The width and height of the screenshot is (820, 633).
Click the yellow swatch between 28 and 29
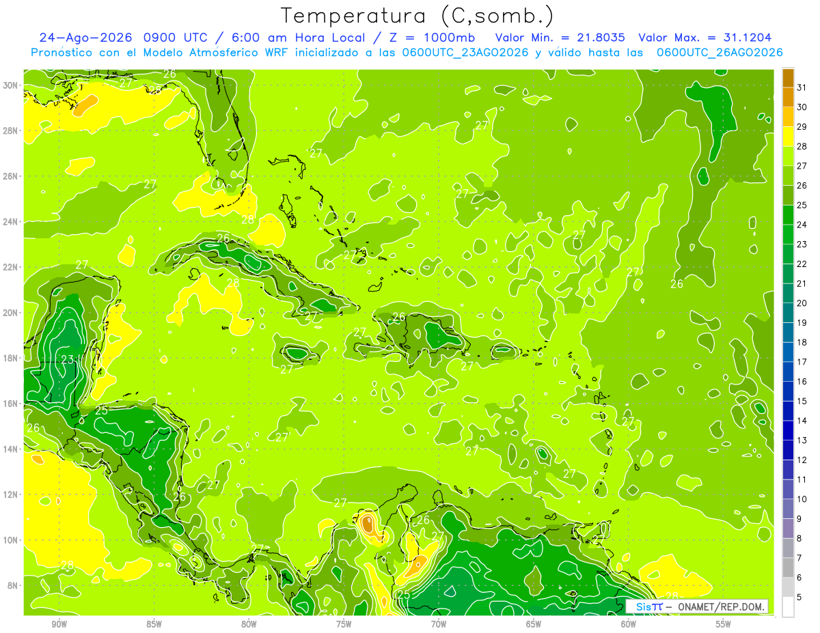[x=788, y=136]
